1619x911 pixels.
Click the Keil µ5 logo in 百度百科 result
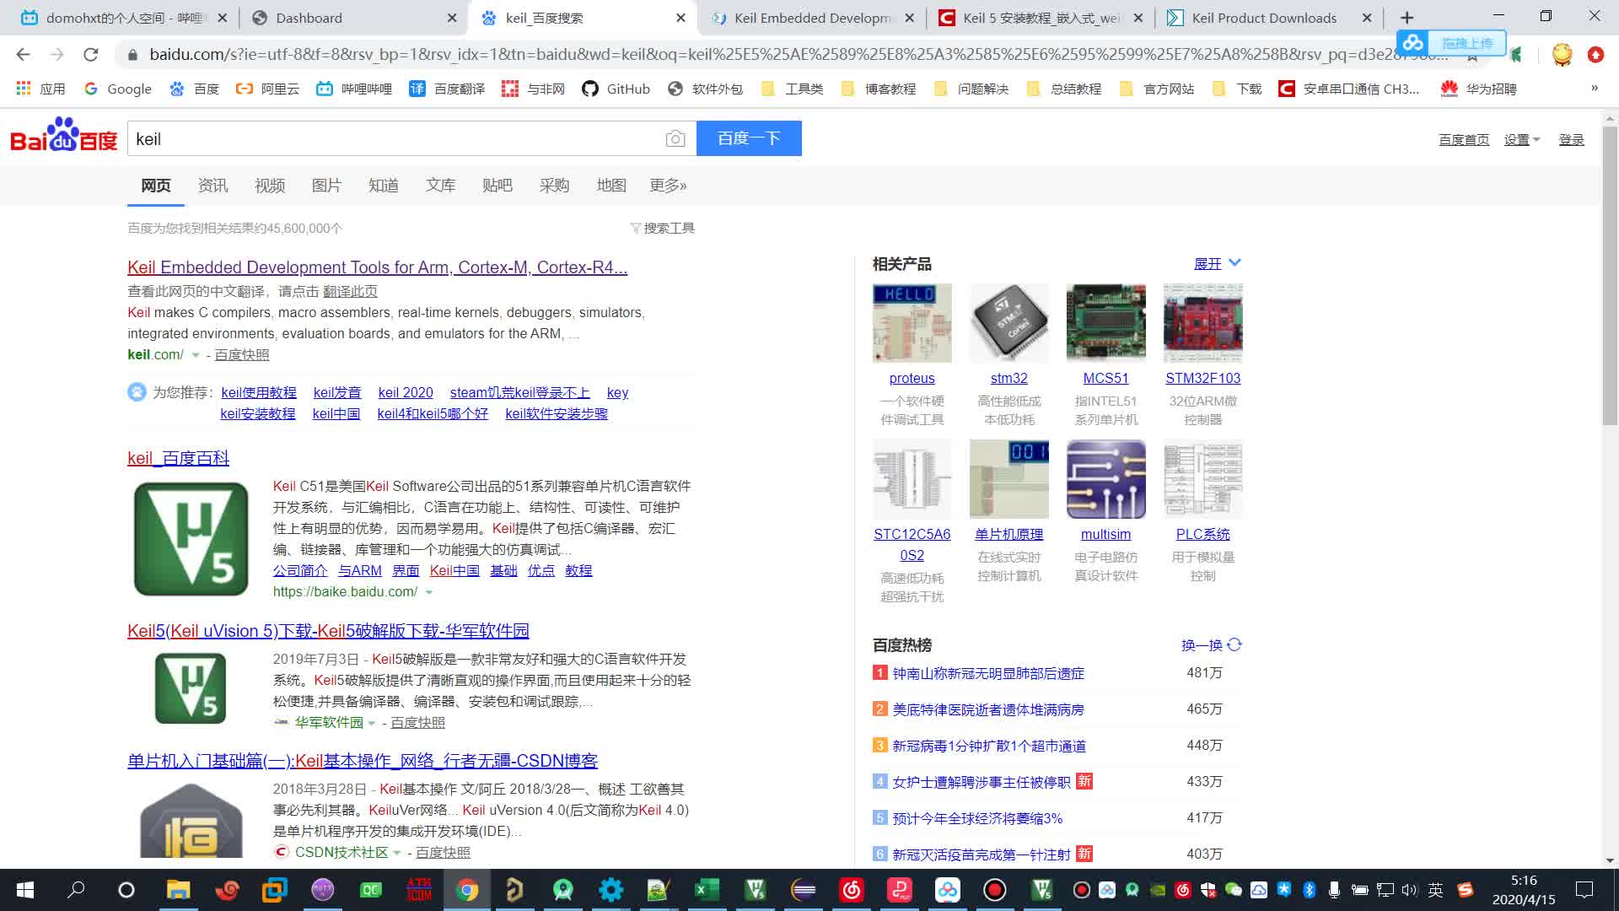(x=191, y=539)
